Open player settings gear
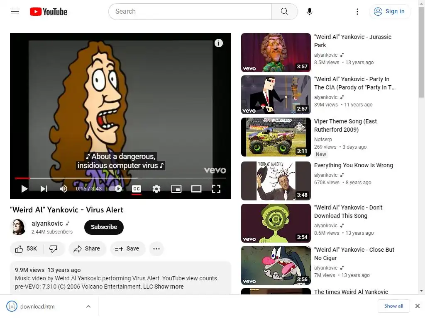Viewport: 425px width, 318px height. [156, 189]
